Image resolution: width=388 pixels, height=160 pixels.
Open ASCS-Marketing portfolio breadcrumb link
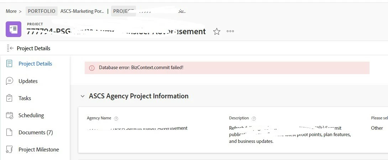click(x=82, y=11)
